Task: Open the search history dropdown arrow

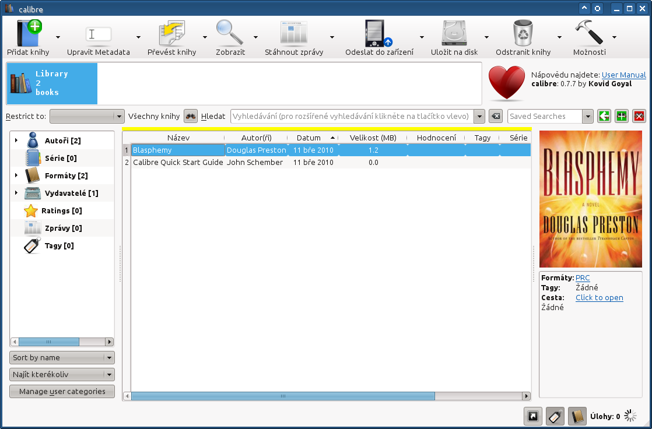Action: pos(479,117)
